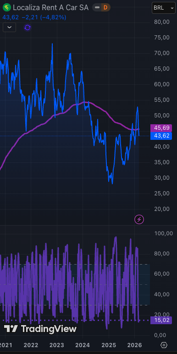Click the 2026 year label on time axis
This screenshot has height=354, width=177.
tap(134, 345)
